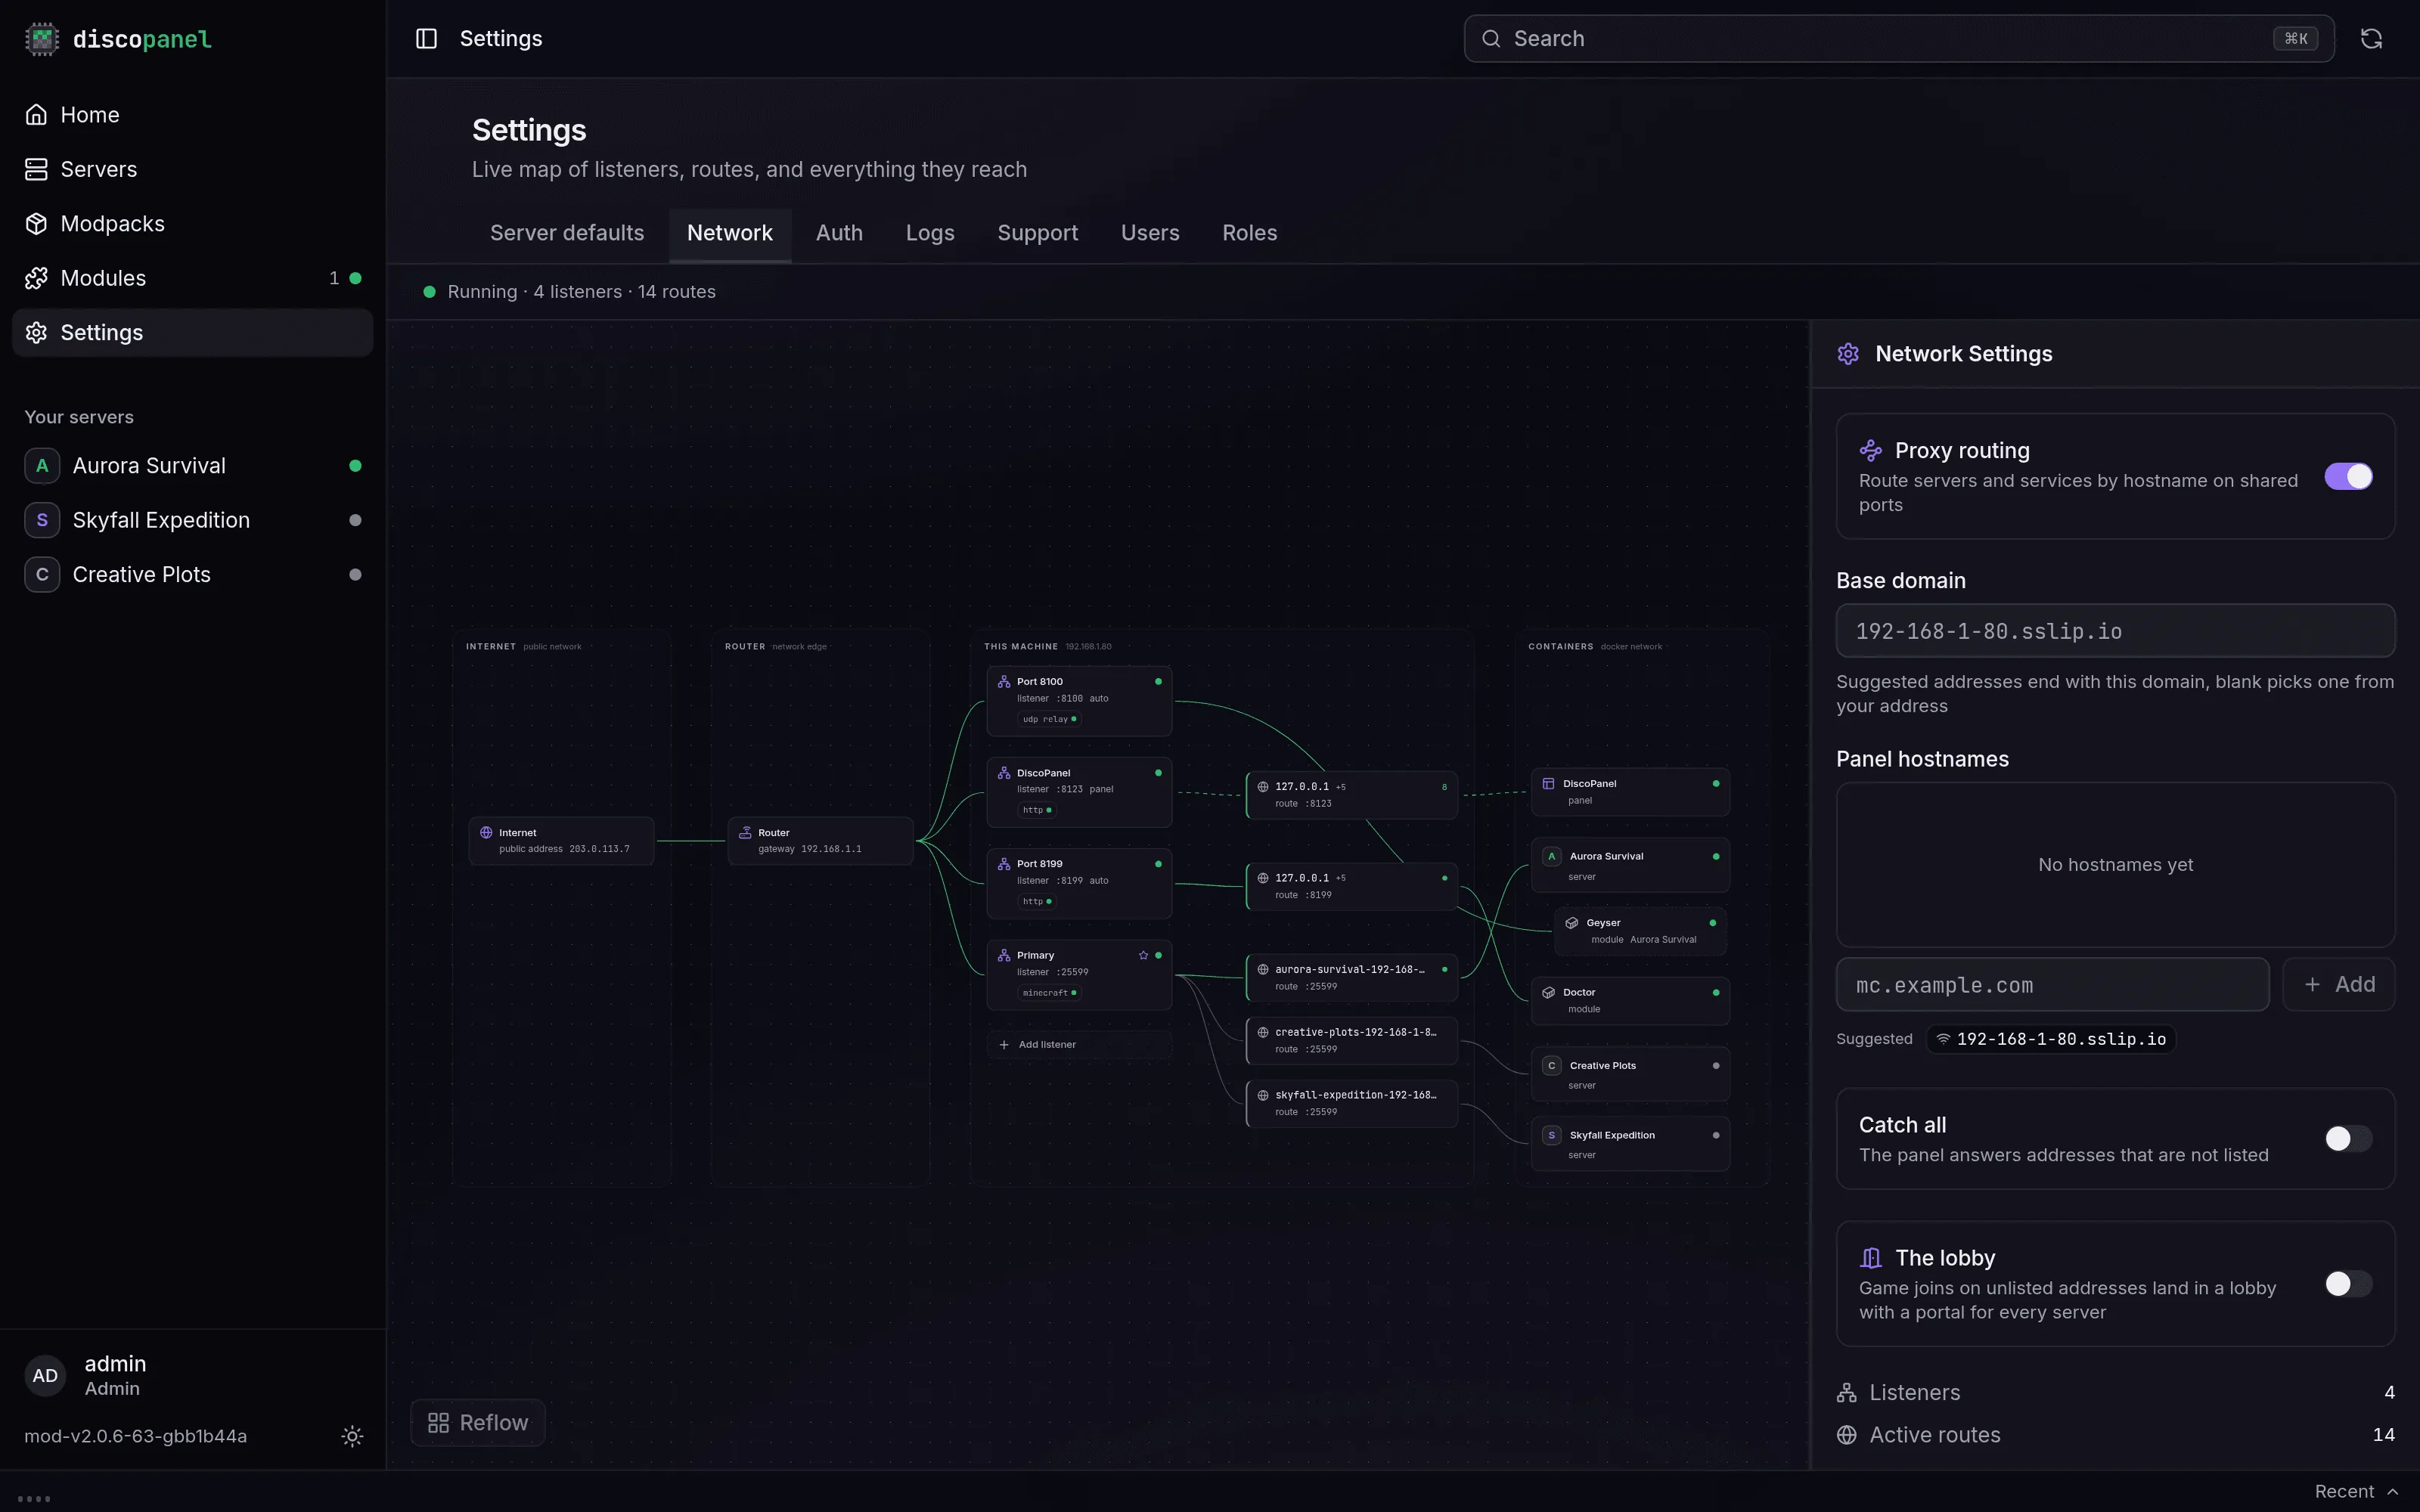The width and height of the screenshot is (2420, 1512).
Task: Select the DiscoPanel listener node :8123
Action: [x=1079, y=792]
